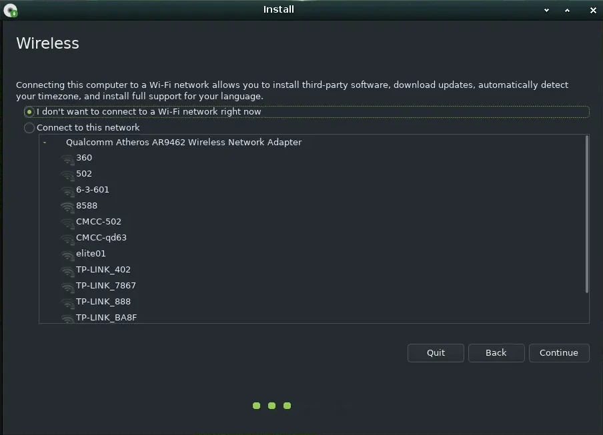Click the Wi-Fi icon next to TP-LINK_7867
Screen dimensions: 603x435
pos(67,286)
